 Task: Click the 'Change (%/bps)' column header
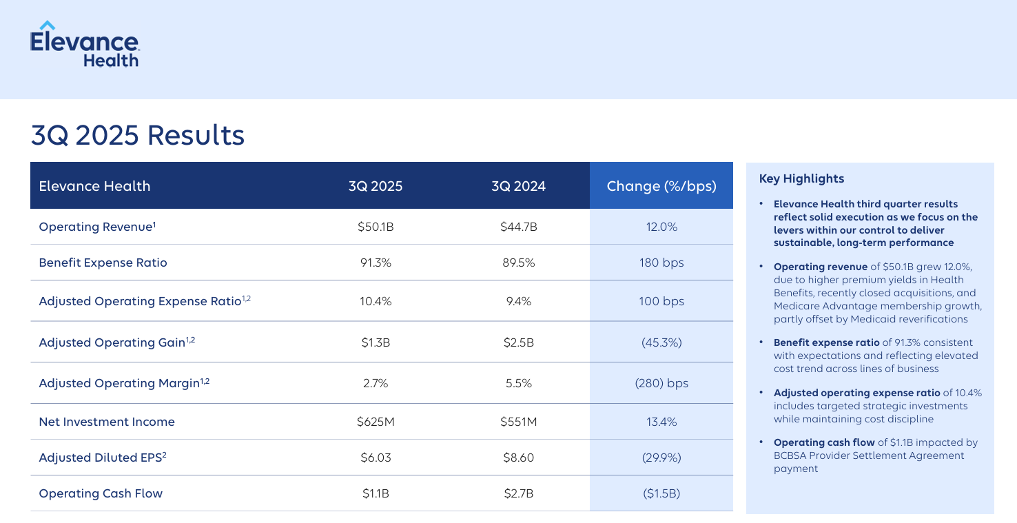pyautogui.click(x=661, y=186)
